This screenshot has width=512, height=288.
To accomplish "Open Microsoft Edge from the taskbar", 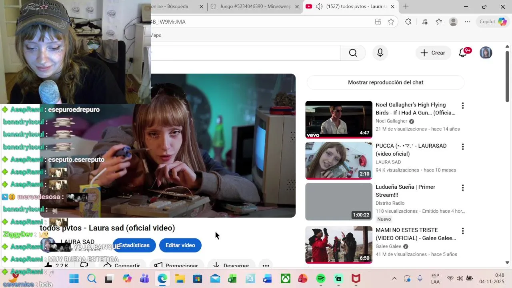I will [x=162, y=278].
